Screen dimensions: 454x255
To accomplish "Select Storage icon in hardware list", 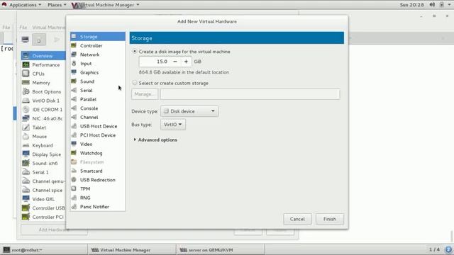I will [x=74, y=36].
